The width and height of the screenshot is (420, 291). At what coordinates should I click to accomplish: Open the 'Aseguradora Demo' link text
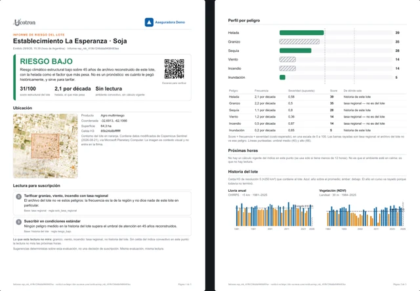click(170, 22)
